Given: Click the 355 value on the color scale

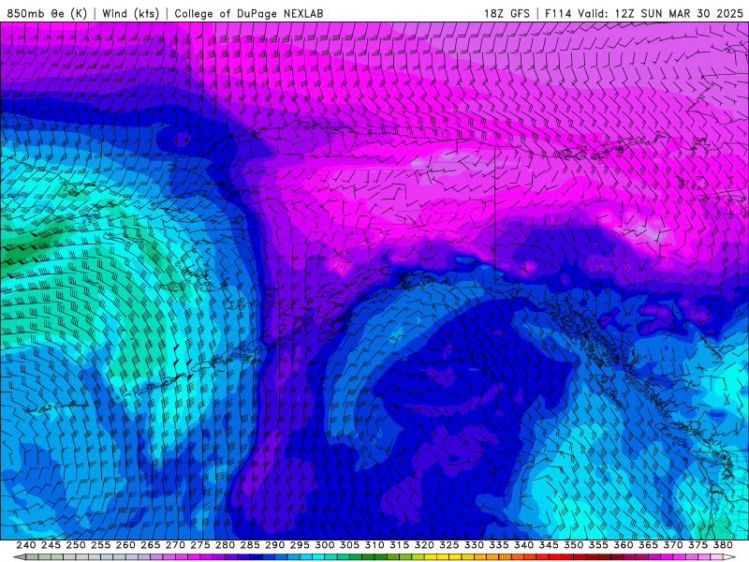Looking at the screenshot, I should click(598, 545).
